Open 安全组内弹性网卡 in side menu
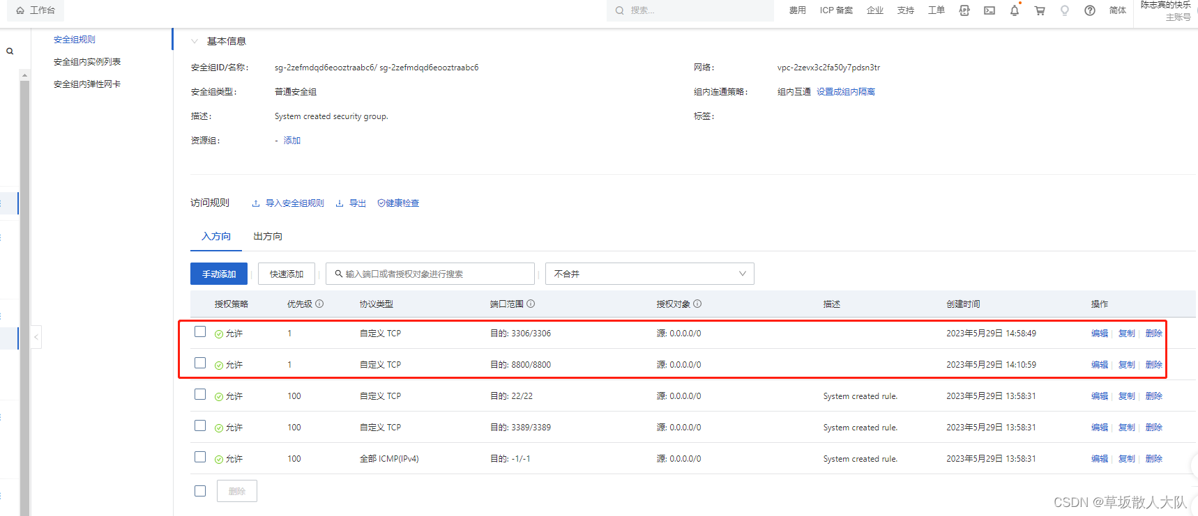The image size is (1198, 516). [x=87, y=84]
